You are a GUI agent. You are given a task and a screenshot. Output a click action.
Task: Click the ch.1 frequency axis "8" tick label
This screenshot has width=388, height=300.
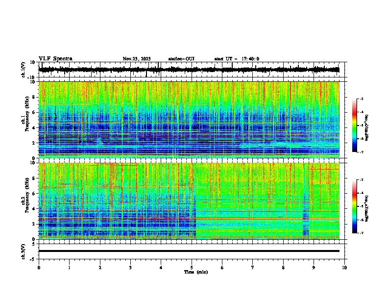point(34,97)
